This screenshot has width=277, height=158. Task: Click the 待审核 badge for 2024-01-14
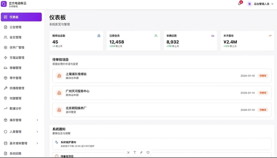263,93
